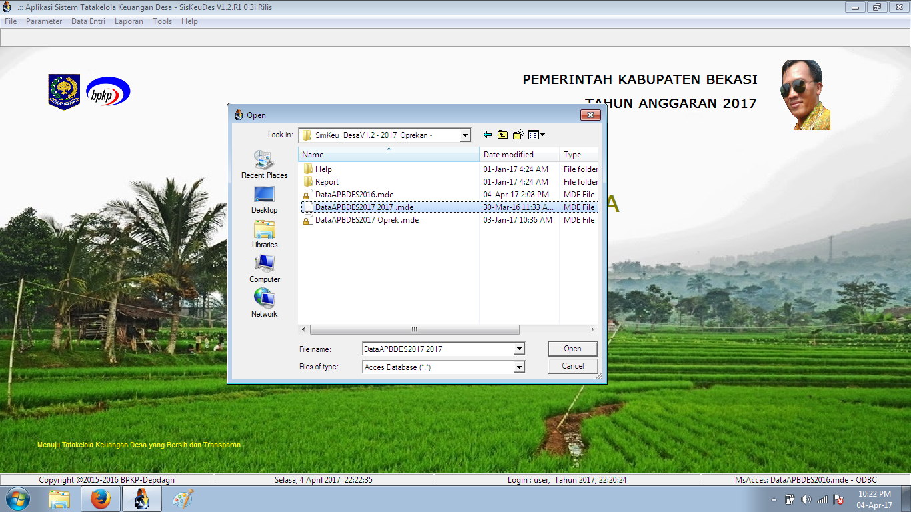Screen dimensions: 911x512
Task: Show hidden system tray icons
Action: 774,499
